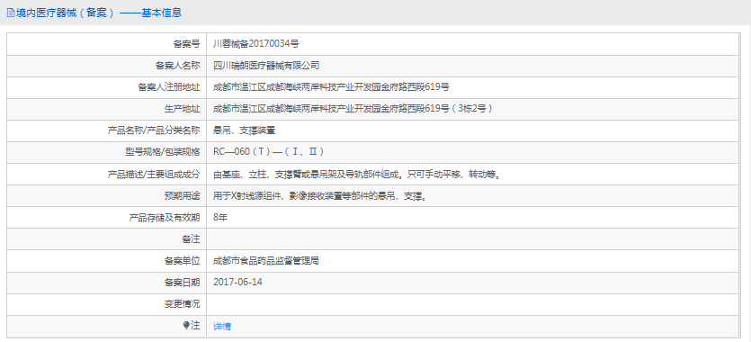Click the 产品存储及有效期 label
Viewport: 751px width, 342px height.
(165, 217)
